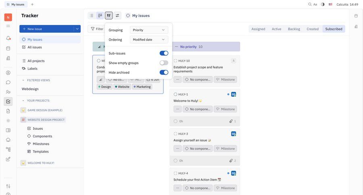Enable the Show empty groups toggle
The width and height of the screenshot is (363, 195).
point(164,63)
